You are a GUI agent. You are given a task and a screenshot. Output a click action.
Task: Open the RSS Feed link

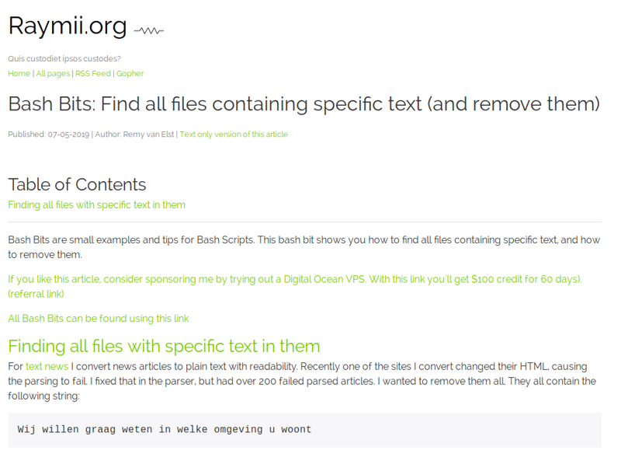[93, 73]
